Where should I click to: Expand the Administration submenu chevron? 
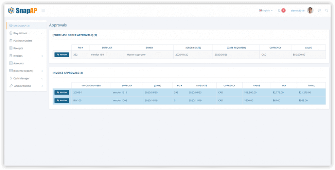[x=42, y=86]
